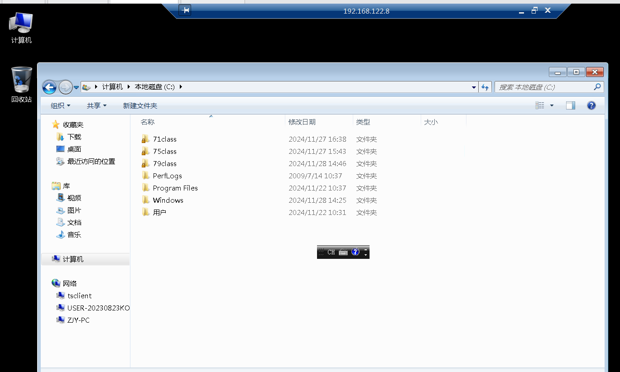Open Explorer help question mark
The width and height of the screenshot is (620, 372).
pyautogui.click(x=591, y=105)
